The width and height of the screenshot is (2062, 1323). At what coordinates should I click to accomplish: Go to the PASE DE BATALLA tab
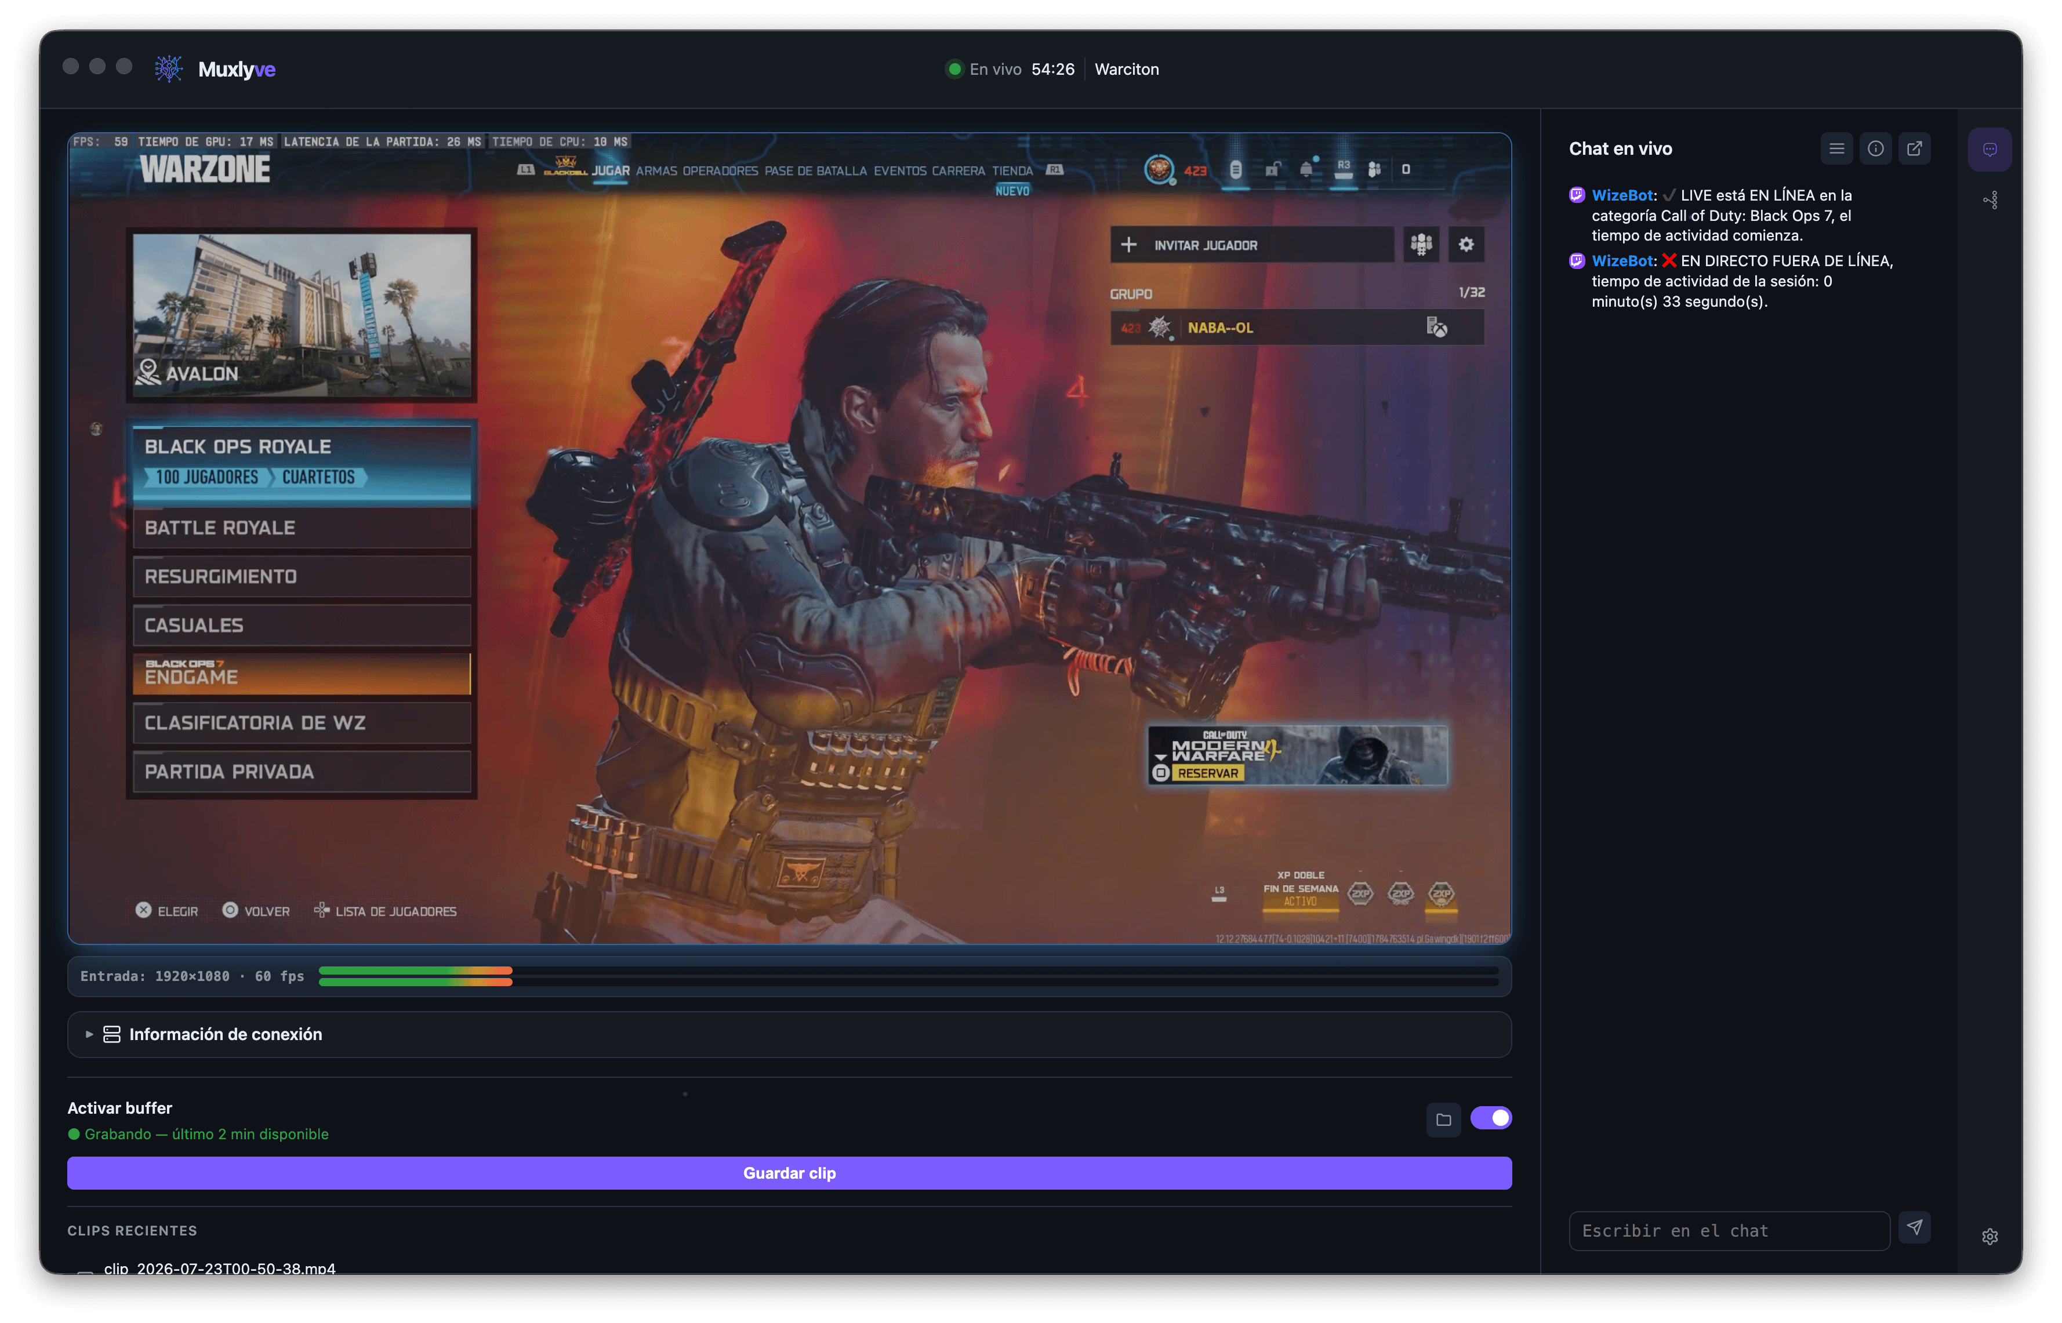(x=815, y=170)
